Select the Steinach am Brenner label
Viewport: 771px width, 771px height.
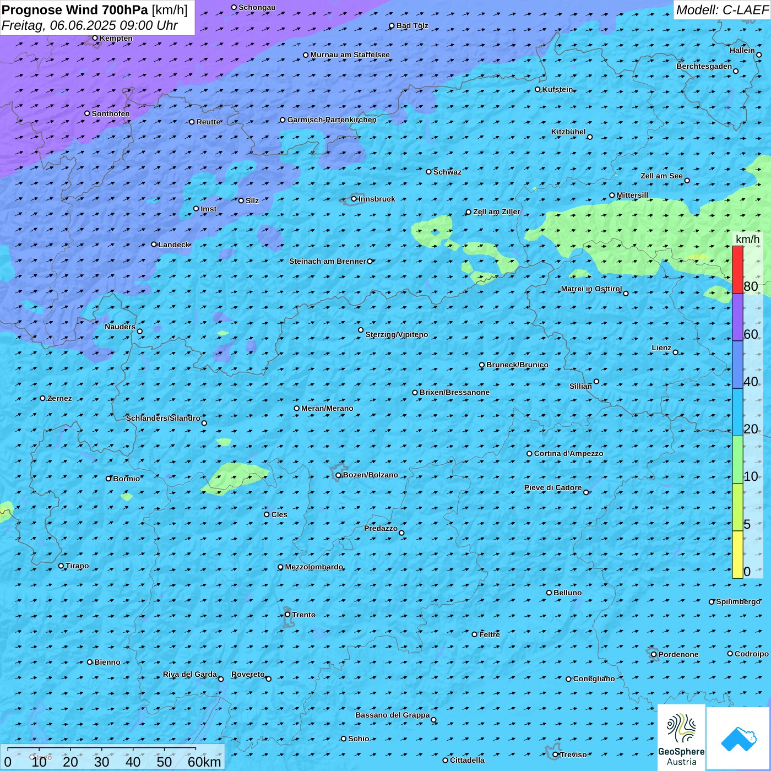[328, 261]
